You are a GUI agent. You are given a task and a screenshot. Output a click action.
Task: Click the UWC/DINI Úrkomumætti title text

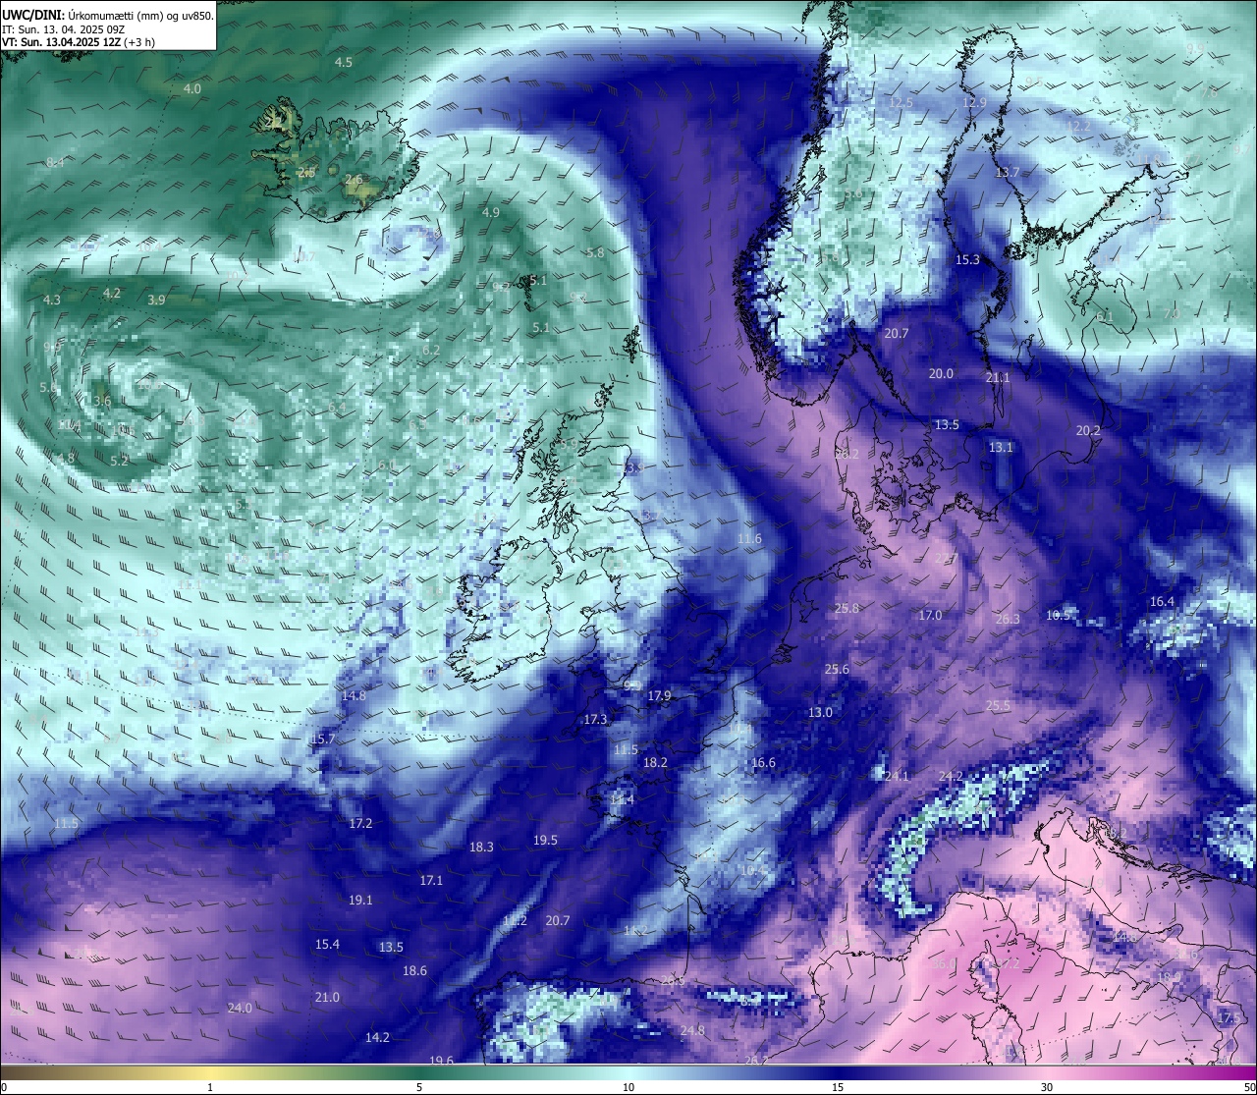107,15
